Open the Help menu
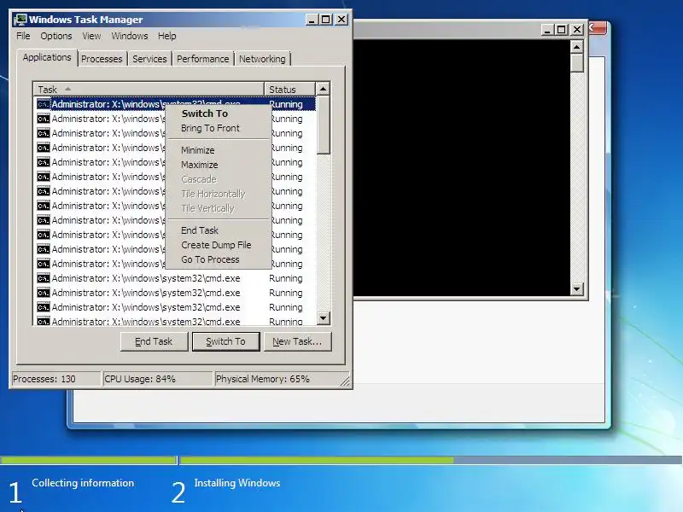The width and height of the screenshot is (683, 512). click(x=166, y=36)
